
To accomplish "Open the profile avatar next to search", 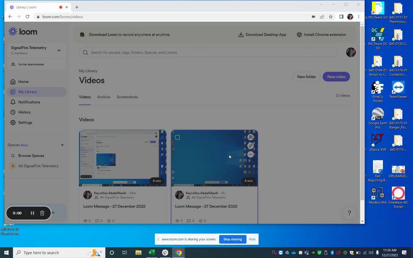I will coord(351,52).
